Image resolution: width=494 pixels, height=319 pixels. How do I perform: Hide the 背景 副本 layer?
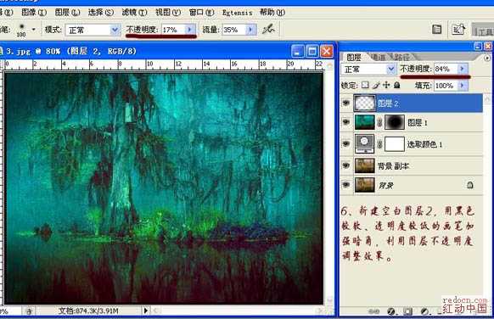click(x=346, y=165)
